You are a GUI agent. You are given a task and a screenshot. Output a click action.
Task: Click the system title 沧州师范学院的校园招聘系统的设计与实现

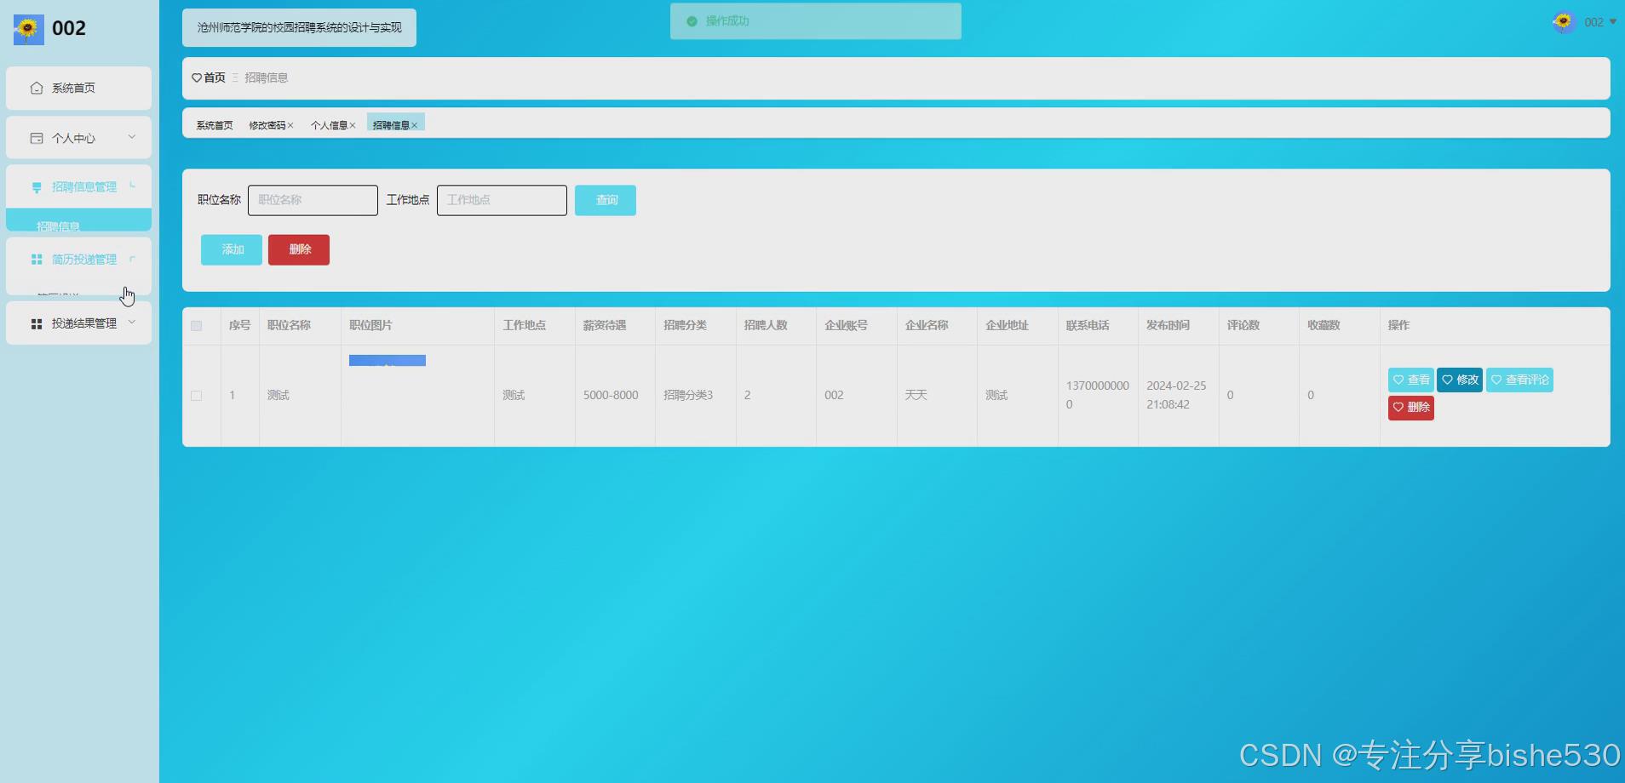pyautogui.click(x=299, y=27)
